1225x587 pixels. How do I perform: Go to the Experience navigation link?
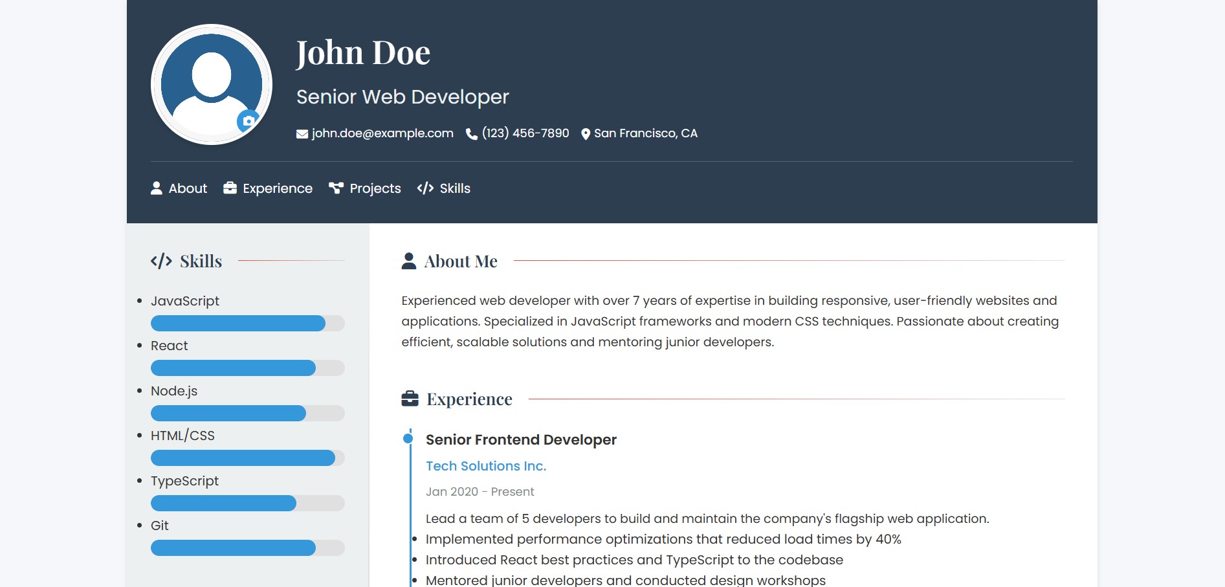click(268, 188)
